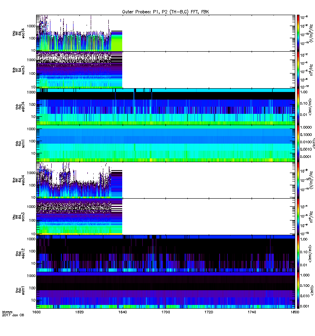Click the 10 frequency tick on thc scm3 panel
The image size is (315, 336).
(x=33, y=234)
